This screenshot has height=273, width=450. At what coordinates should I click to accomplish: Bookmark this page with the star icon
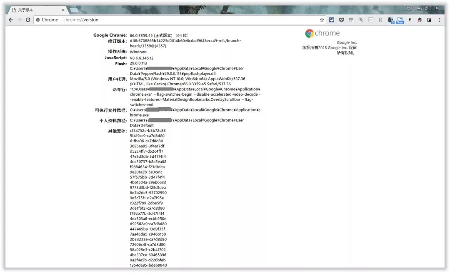coord(322,20)
